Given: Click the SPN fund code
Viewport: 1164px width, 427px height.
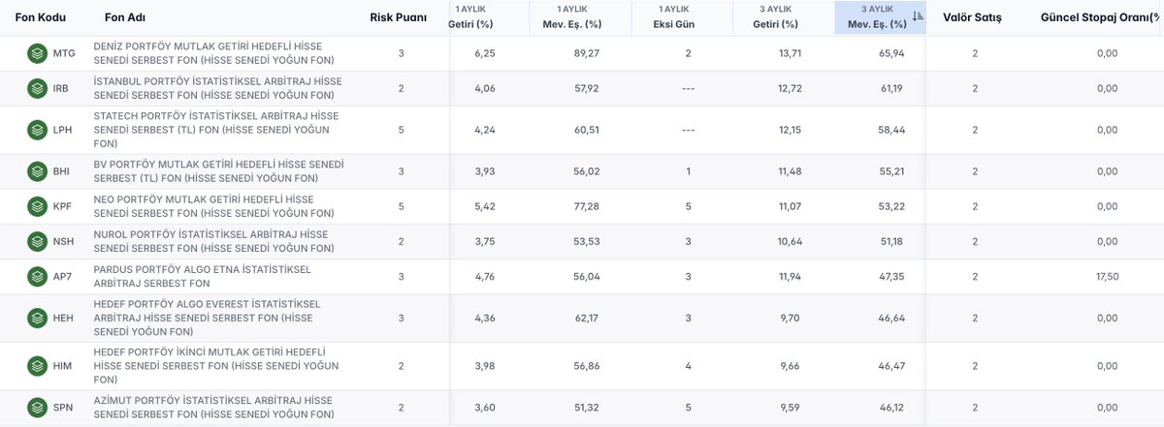Looking at the screenshot, I should click(63, 408).
